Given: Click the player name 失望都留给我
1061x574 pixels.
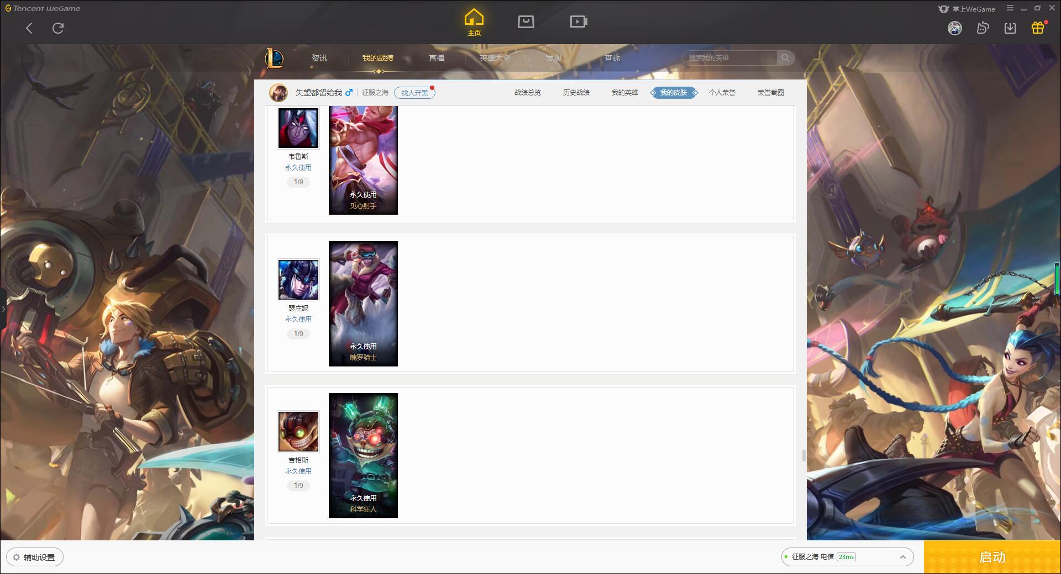Looking at the screenshot, I should (319, 93).
